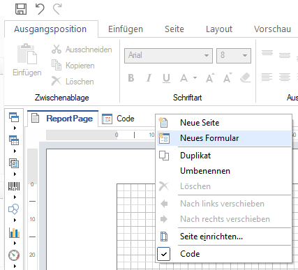Screen dimensions: 298x270
Task: Switch to the Code tab
Action: click(118, 119)
